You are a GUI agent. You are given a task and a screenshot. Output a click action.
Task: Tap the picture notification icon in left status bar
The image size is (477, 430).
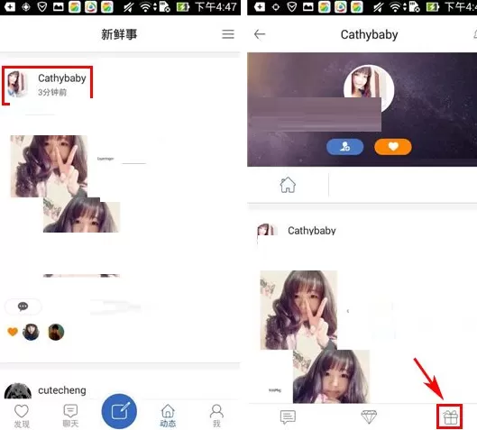pos(59,6)
